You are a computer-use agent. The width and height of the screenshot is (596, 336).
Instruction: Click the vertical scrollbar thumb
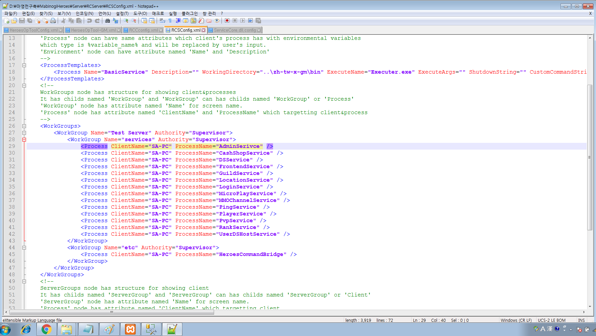[x=590, y=157]
